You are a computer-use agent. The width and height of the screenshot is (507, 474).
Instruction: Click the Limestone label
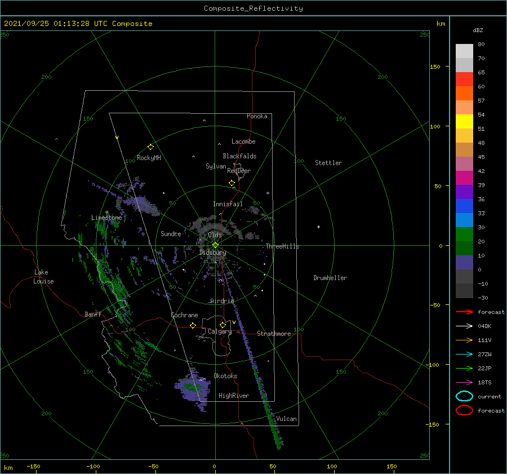pyautogui.click(x=106, y=218)
